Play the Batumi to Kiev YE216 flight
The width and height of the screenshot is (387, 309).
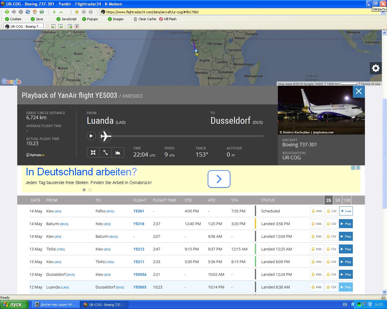[x=346, y=224]
